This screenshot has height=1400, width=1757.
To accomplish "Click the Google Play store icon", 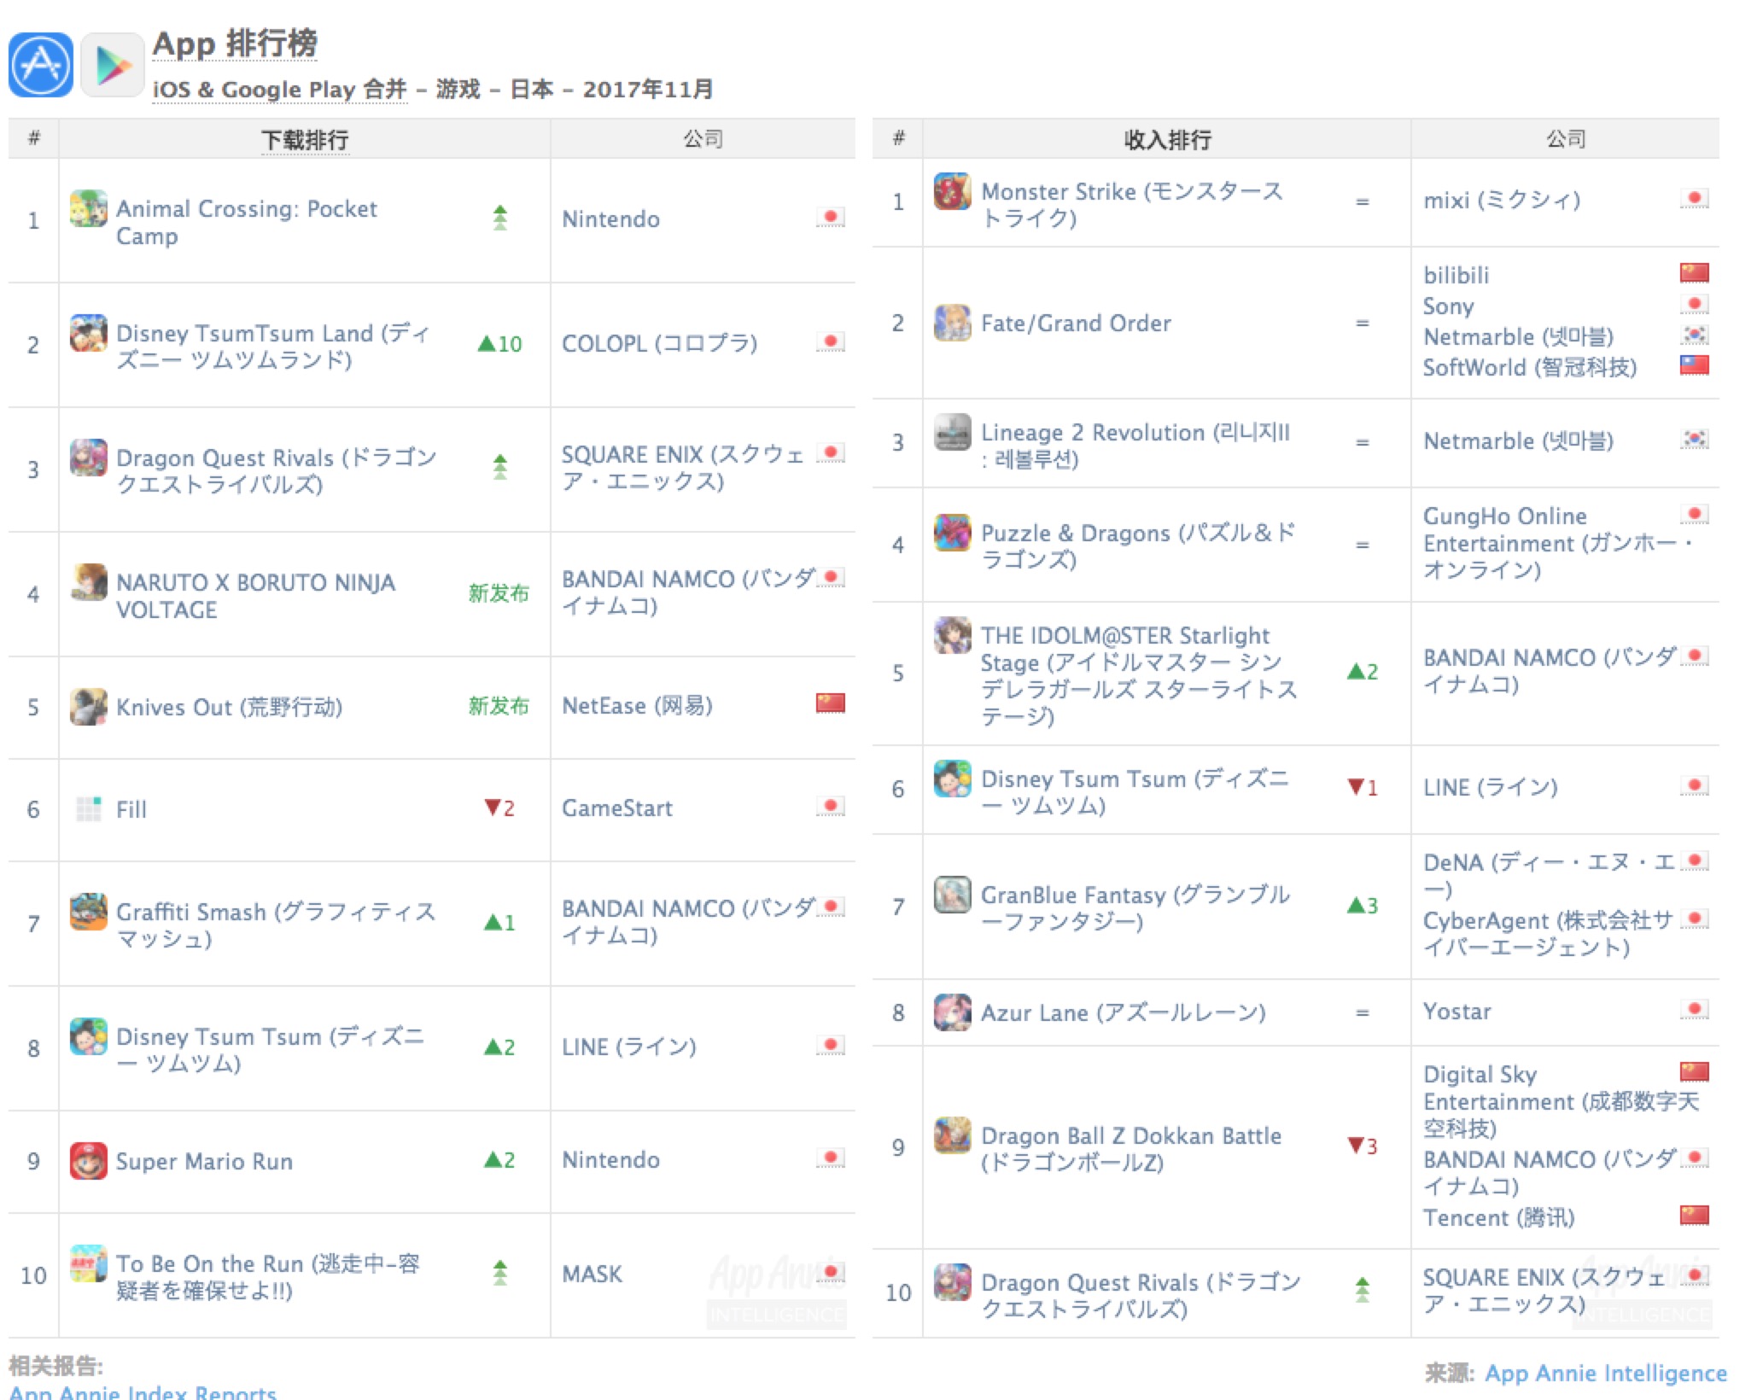I will (113, 66).
